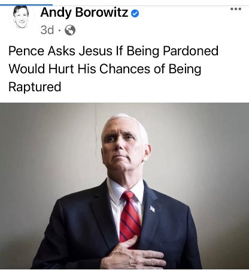Tap the word 'Pardoned' in headline
Screen dimensions: 249x270
190,51
